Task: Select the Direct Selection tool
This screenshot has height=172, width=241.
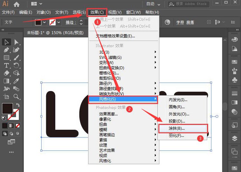Action: [16, 42]
